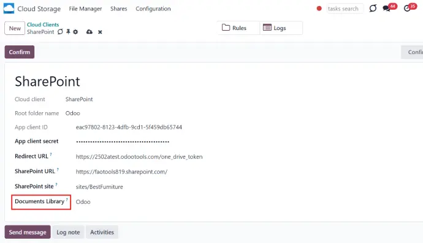Click the Documents Library value Odoo

[83, 202]
